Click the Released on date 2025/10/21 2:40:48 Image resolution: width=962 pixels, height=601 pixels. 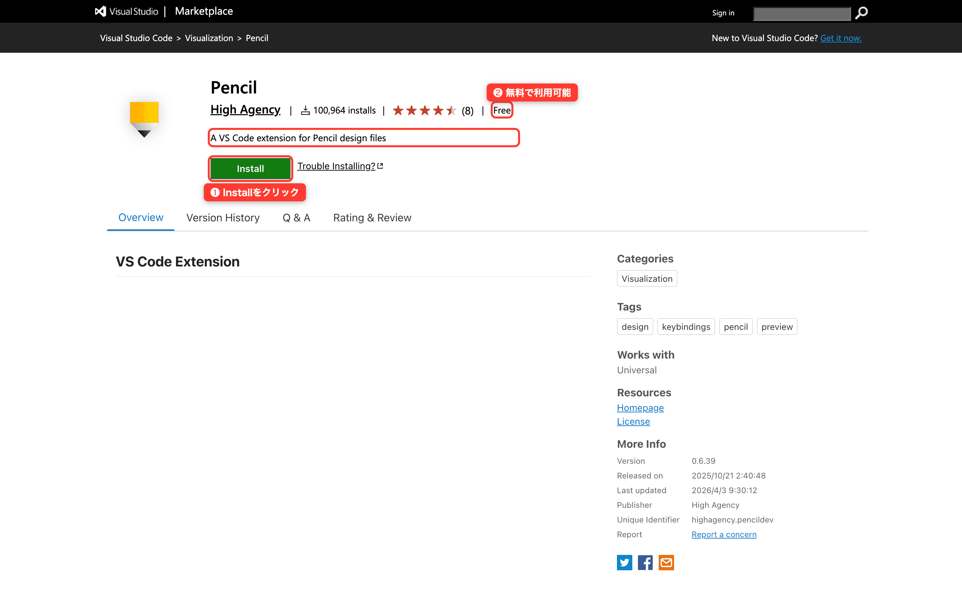click(728, 476)
